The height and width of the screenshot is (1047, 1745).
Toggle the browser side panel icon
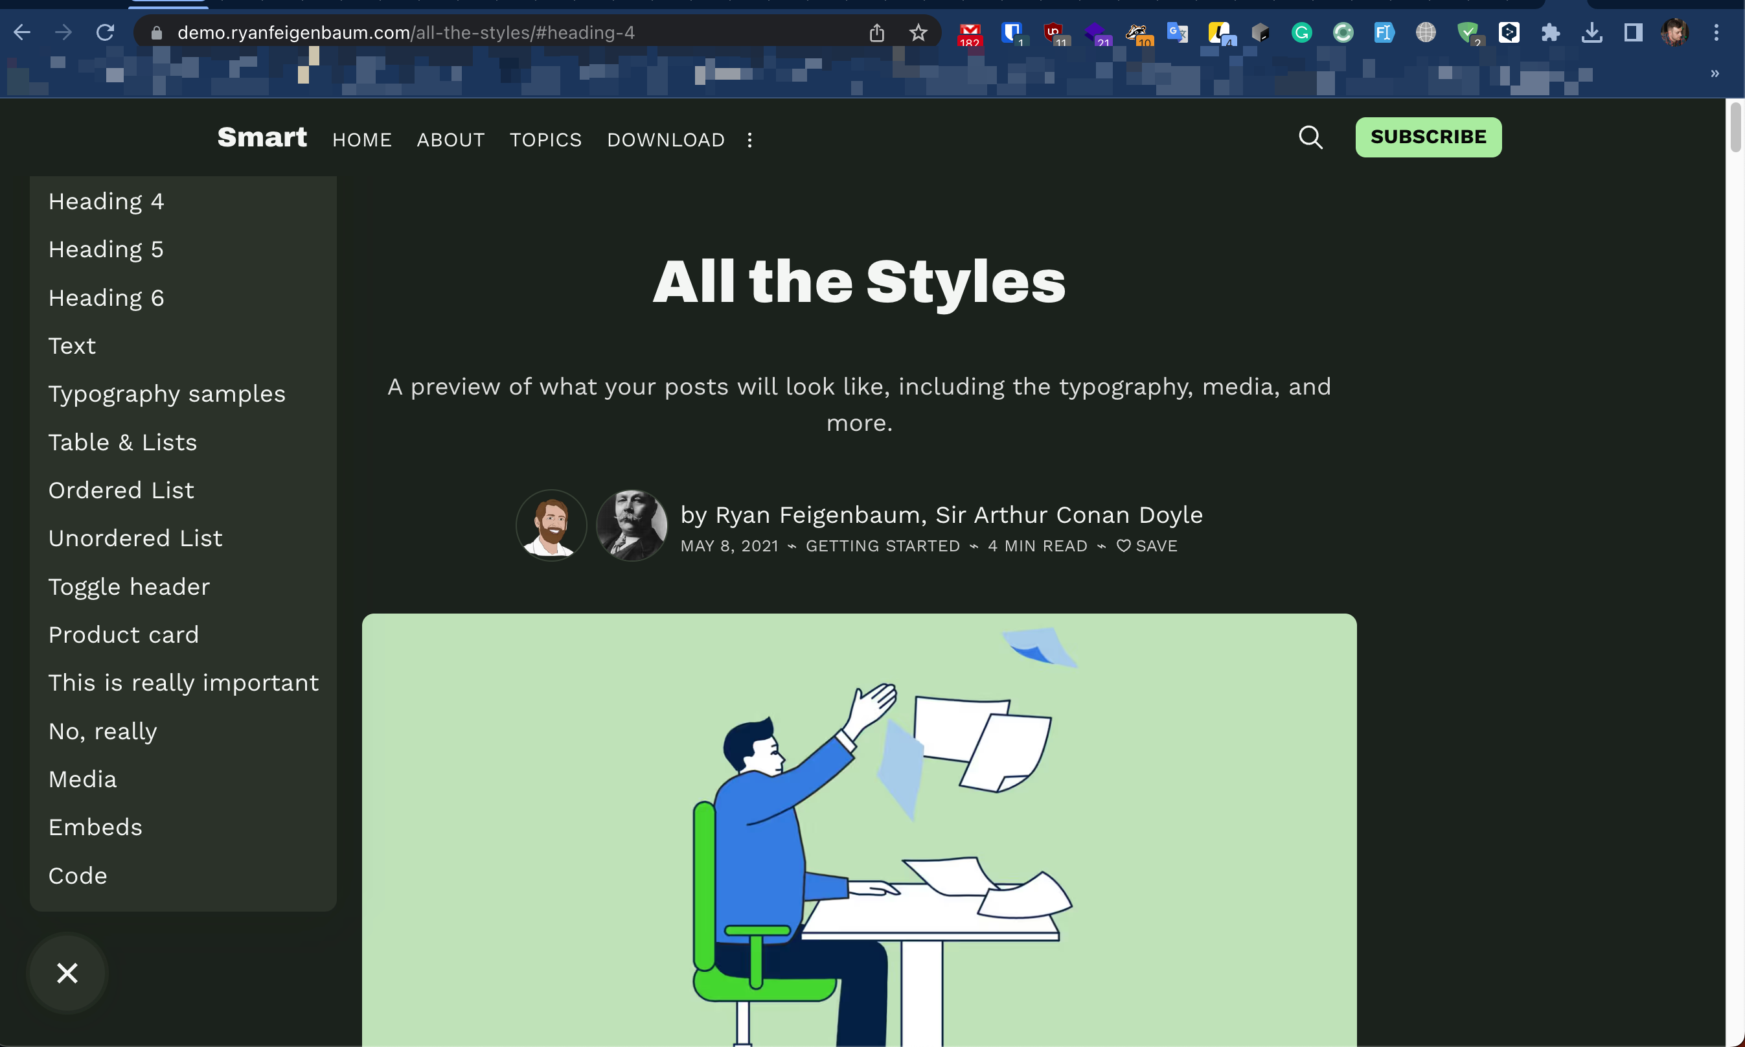tap(1633, 32)
